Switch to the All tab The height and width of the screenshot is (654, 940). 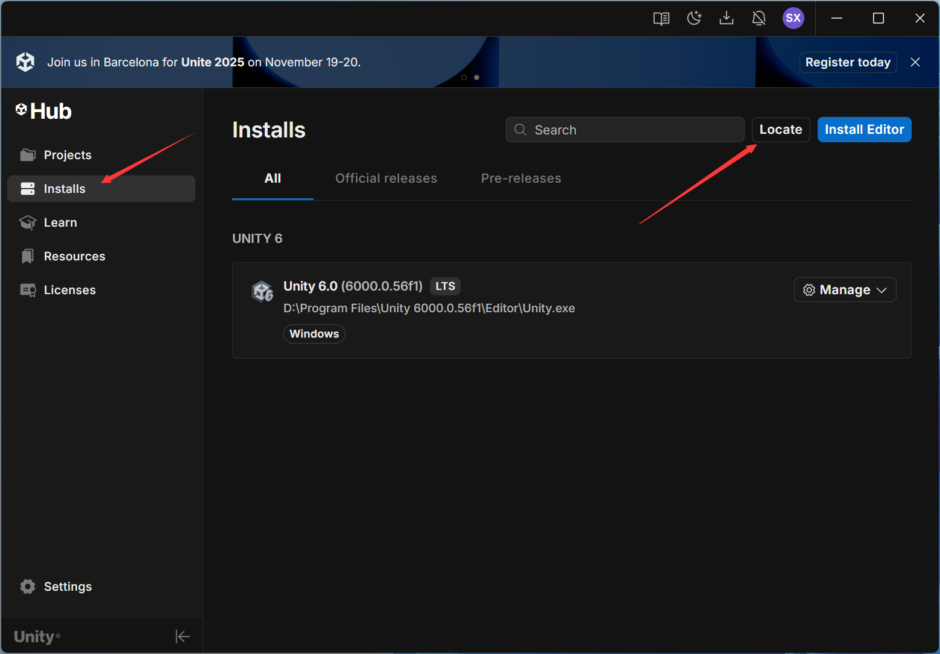(273, 178)
